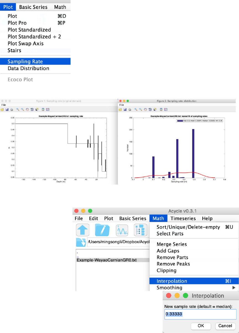Click insert legend icon in Figure 2 toolbar
This screenshot has width=239, height=333.
pyautogui.click(x=166, y=109)
